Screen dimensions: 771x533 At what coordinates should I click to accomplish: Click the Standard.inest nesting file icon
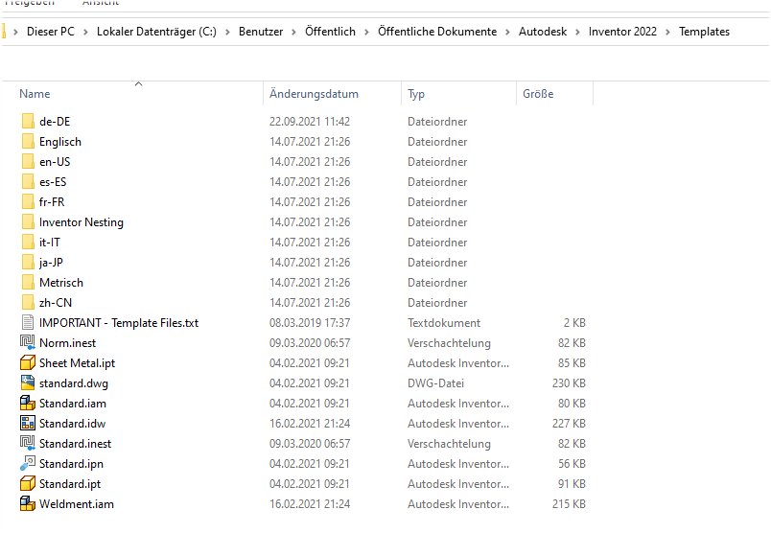28,443
